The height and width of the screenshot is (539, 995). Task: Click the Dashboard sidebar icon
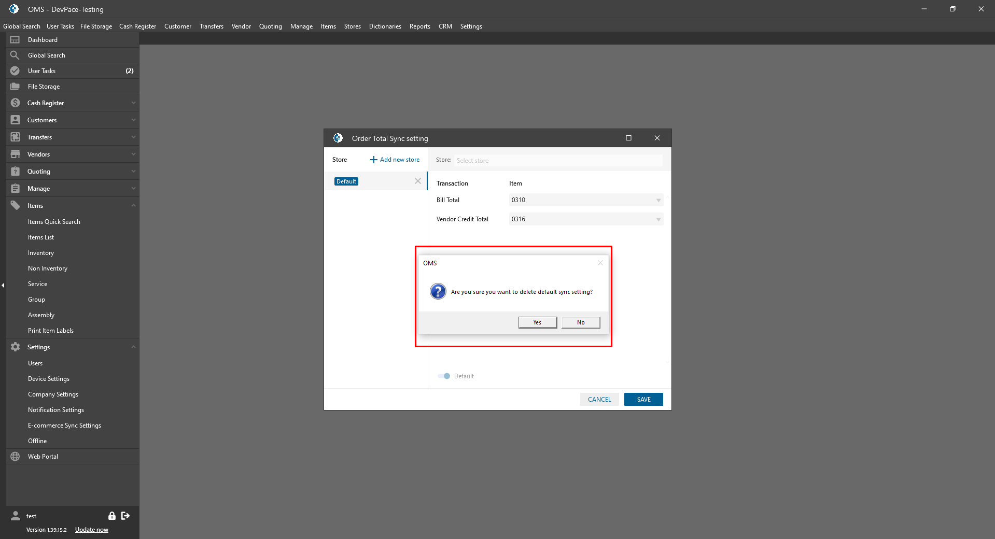(x=15, y=40)
